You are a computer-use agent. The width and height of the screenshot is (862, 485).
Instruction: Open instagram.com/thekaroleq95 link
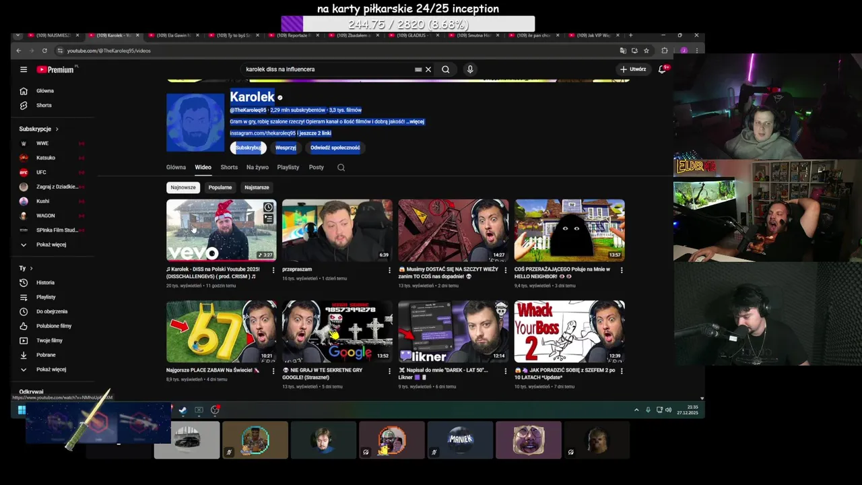(263, 133)
